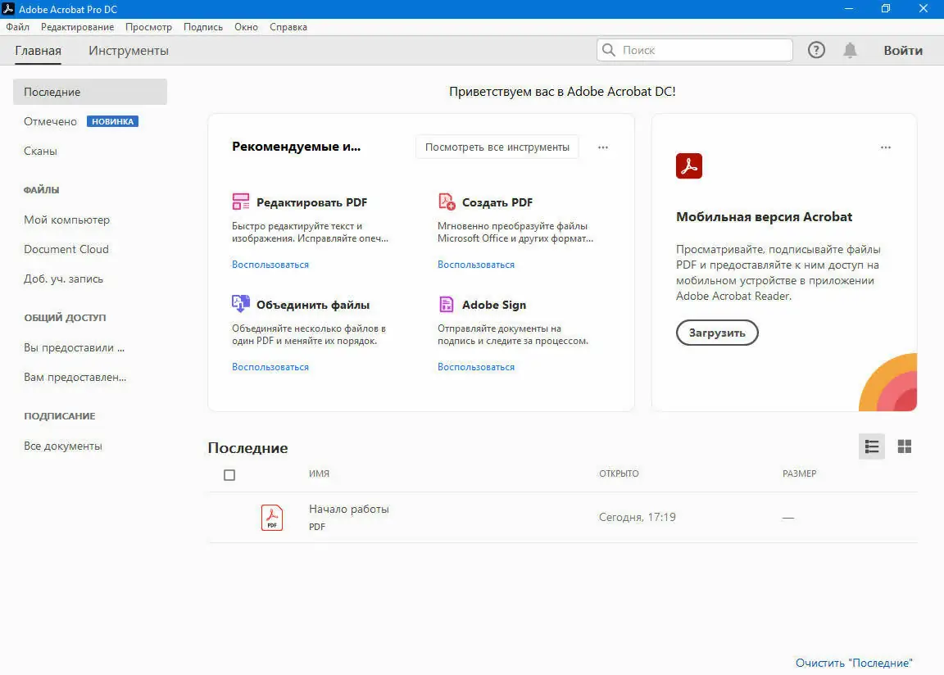Click the Combine Files icon
Viewport: 944px width, 675px height.
click(240, 304)
